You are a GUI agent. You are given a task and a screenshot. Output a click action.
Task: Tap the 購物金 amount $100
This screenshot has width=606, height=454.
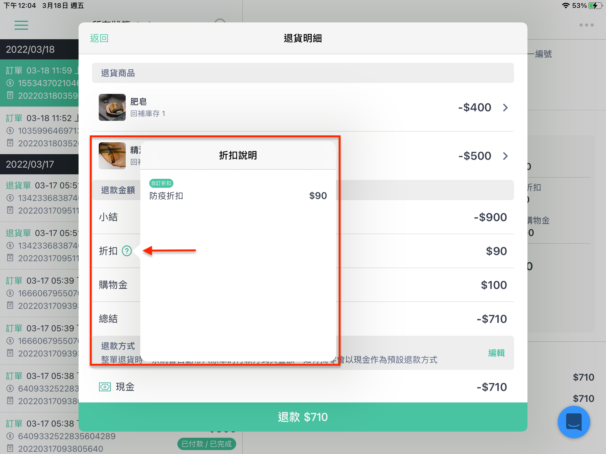(x=494, y=285)
